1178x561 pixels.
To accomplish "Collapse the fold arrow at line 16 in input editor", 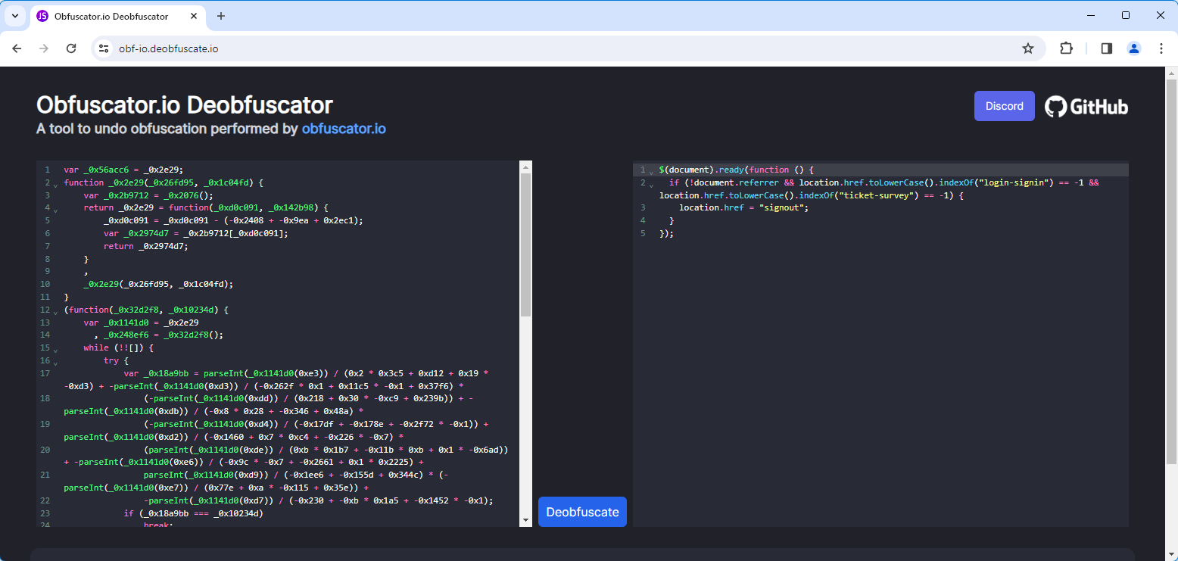I will (x=56, y=363).
